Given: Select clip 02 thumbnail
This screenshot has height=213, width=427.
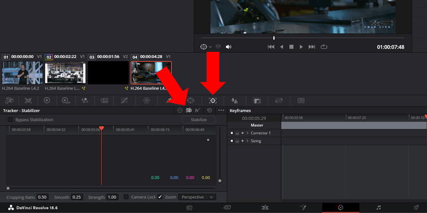Looking at the screenshot, I should [65, 73].
